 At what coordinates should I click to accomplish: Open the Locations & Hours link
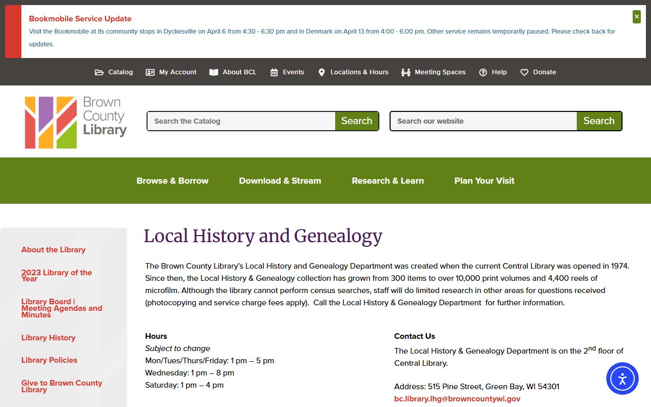[360, 72]
